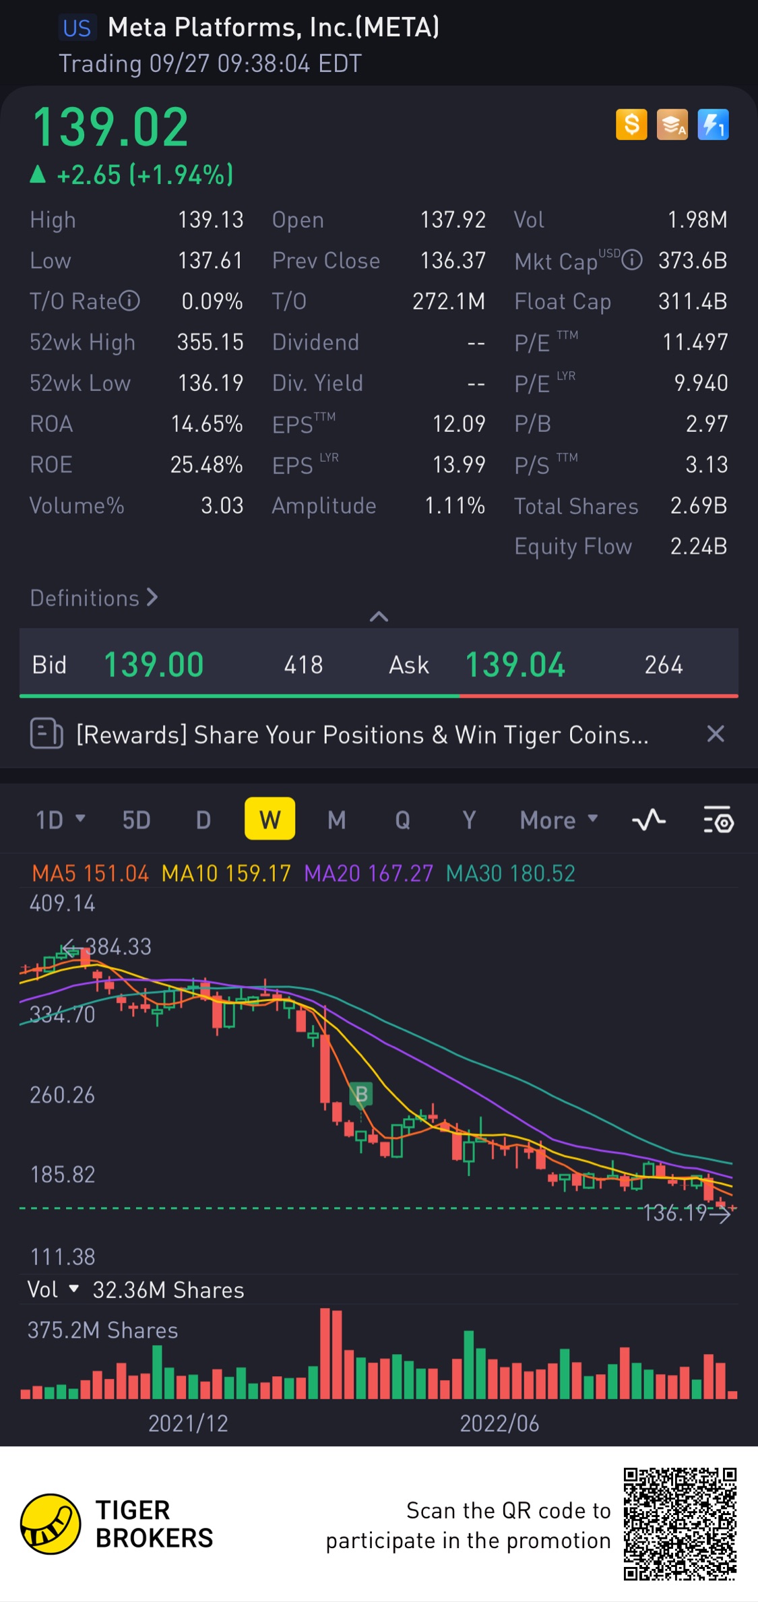Switch to the M monthly chart tab
758x1602 pixels.
tap(336, 820)
